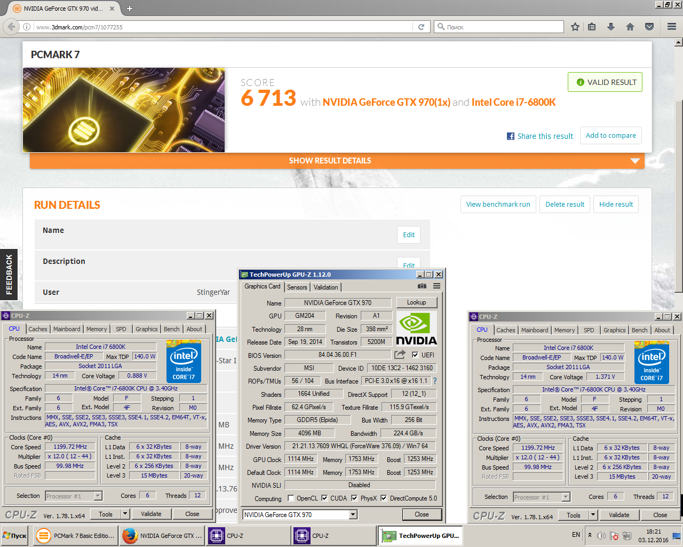This screenshot has height=547, width=683.
Task: Open Tools dropdown arrow in right CPU-Z
Action: point(593,515)
